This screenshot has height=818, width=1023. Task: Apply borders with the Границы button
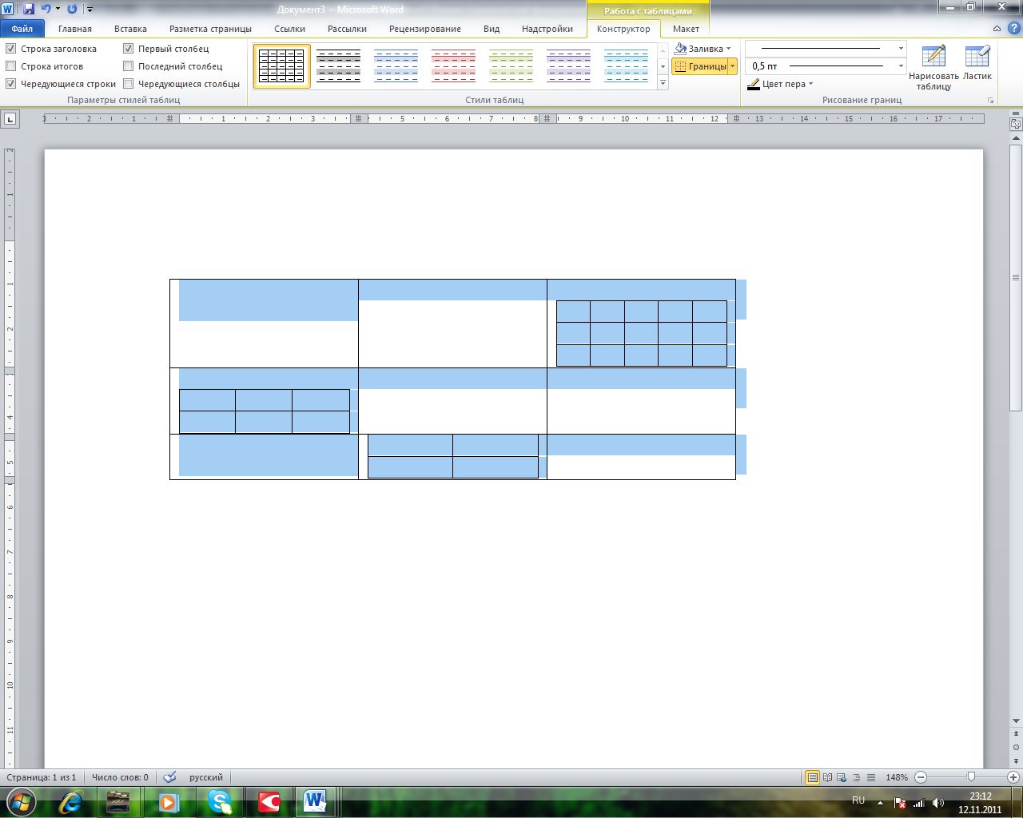[x=700, y=66]
